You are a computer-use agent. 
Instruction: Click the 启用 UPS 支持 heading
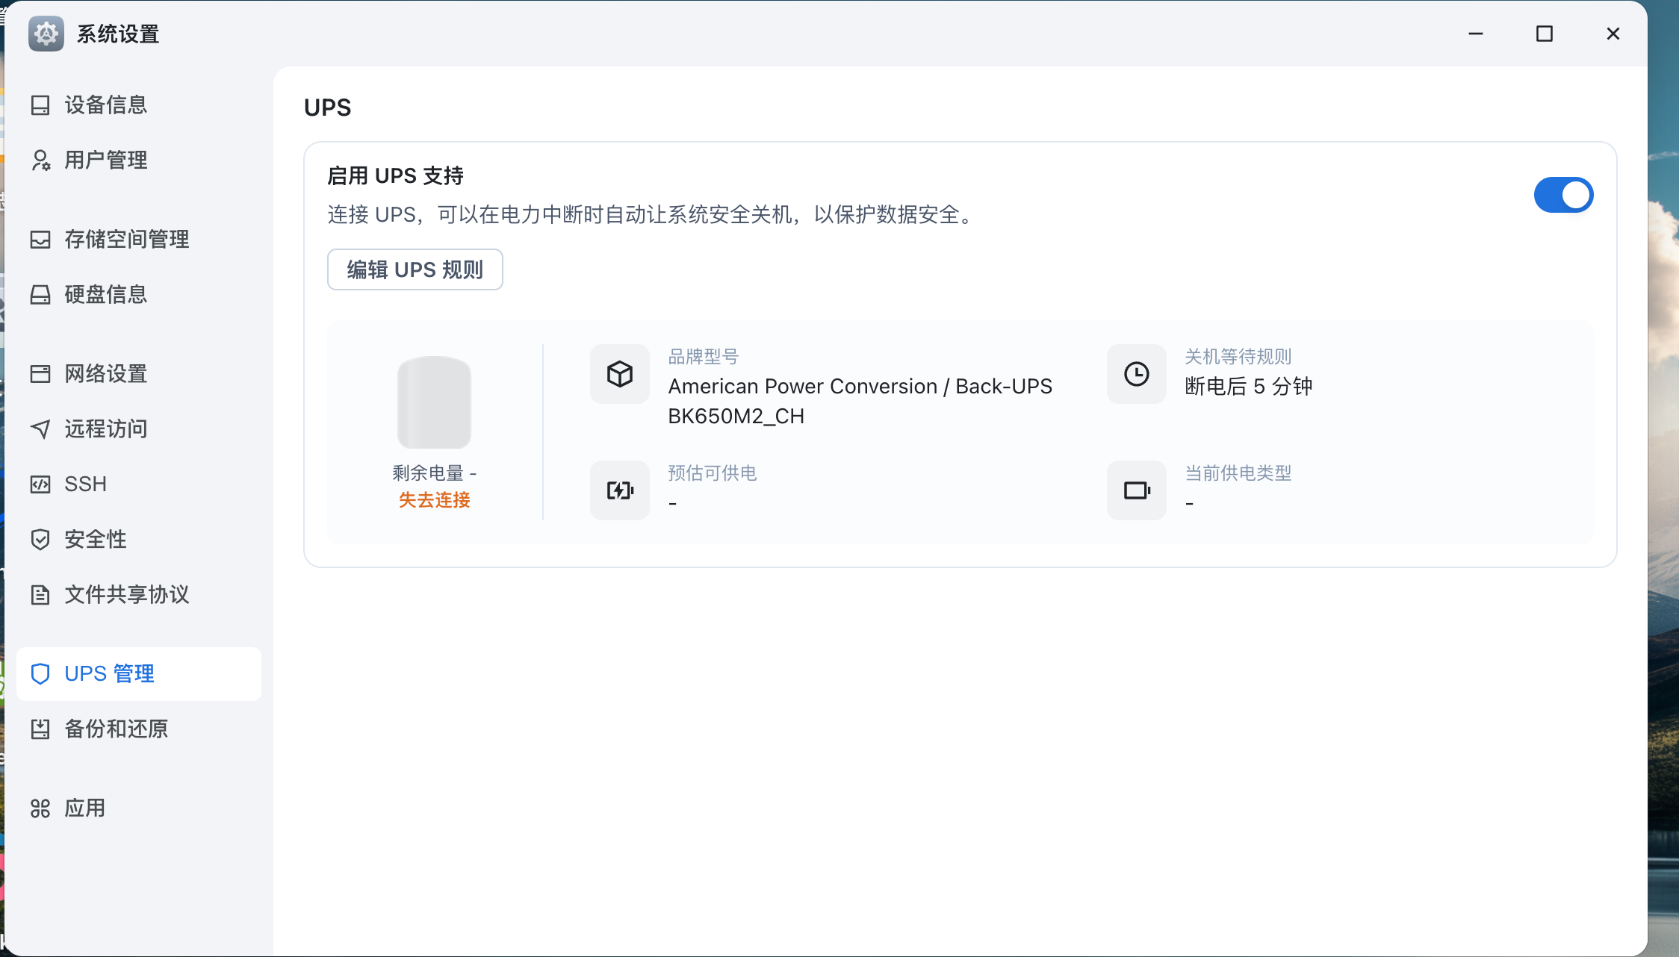pos(395,176)
